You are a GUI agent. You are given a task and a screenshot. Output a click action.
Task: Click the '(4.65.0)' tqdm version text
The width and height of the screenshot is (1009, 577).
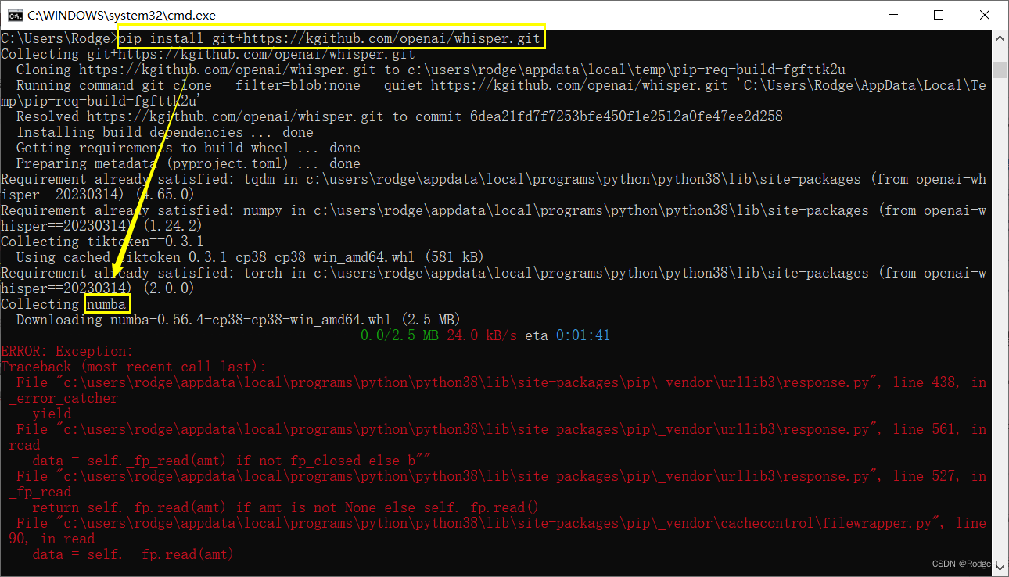click(x=165, y=195)
